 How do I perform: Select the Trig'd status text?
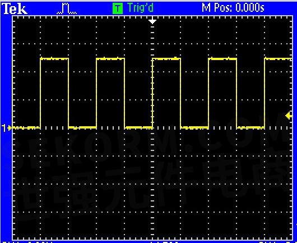(x=140, y=8)
